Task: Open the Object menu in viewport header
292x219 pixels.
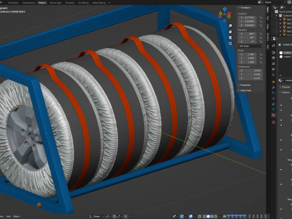Action: 16,217
